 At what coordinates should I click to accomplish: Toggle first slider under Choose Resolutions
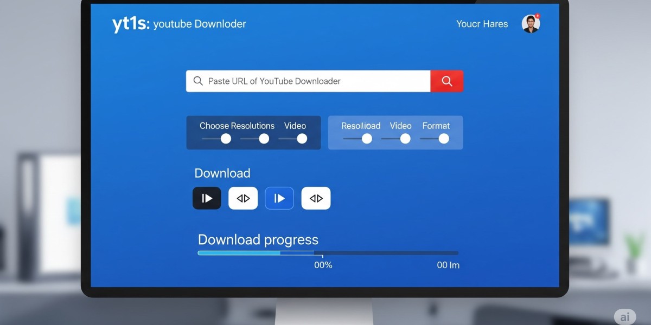(x=216, y=139)
